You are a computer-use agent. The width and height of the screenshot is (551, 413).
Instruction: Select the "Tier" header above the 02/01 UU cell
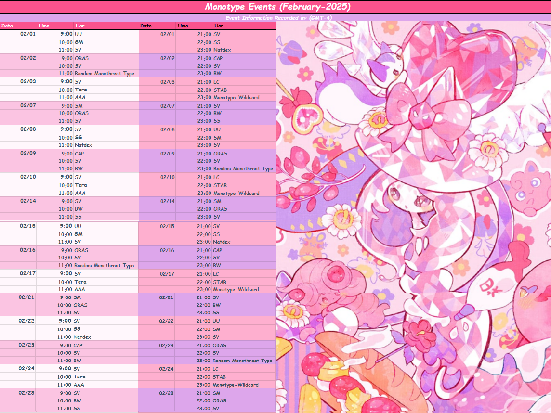79,26
